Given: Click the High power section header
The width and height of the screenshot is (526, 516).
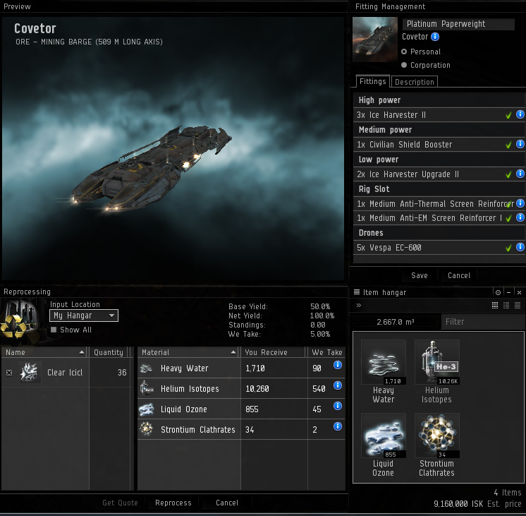Looking at the screenshot, I should point(439,100).
